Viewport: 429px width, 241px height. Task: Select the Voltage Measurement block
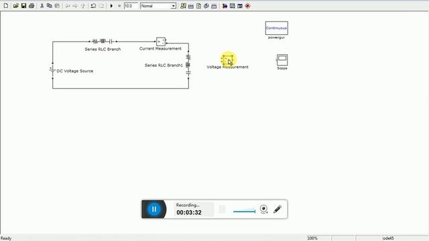[x=227, y=60]
